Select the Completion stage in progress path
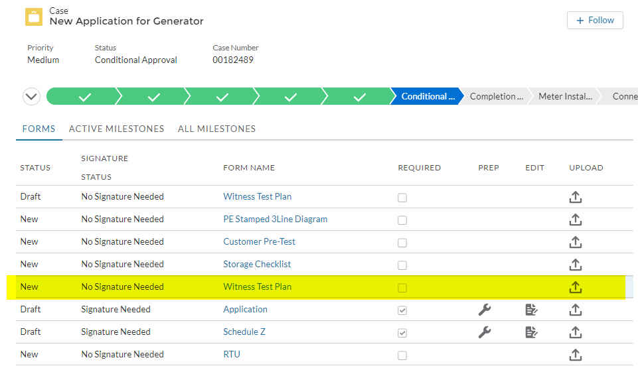The width and height of the screenshot is (638, 372). [496, 97]
